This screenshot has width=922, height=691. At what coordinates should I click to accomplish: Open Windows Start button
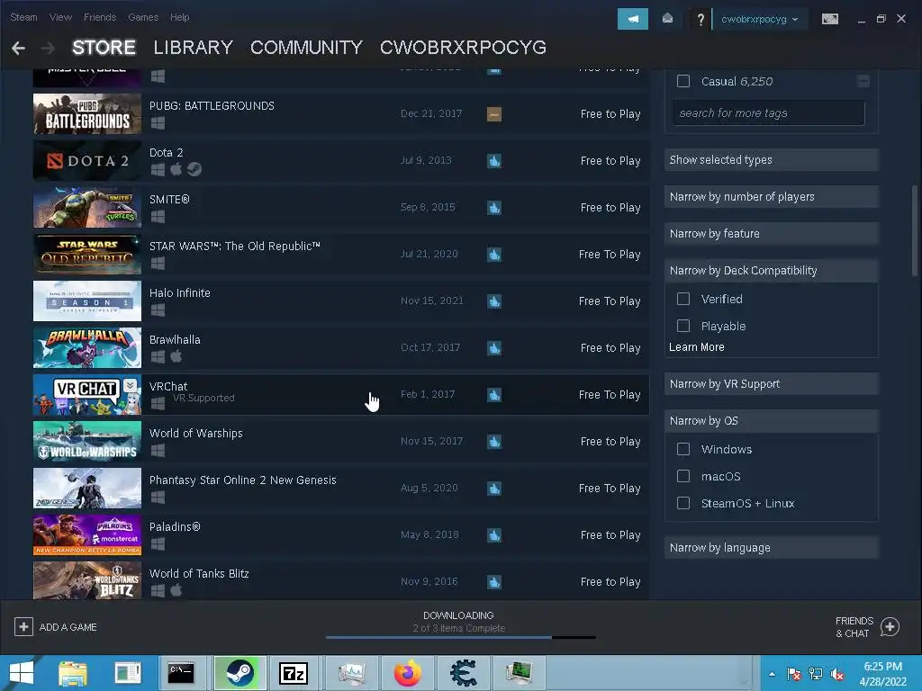coord(22,673)
